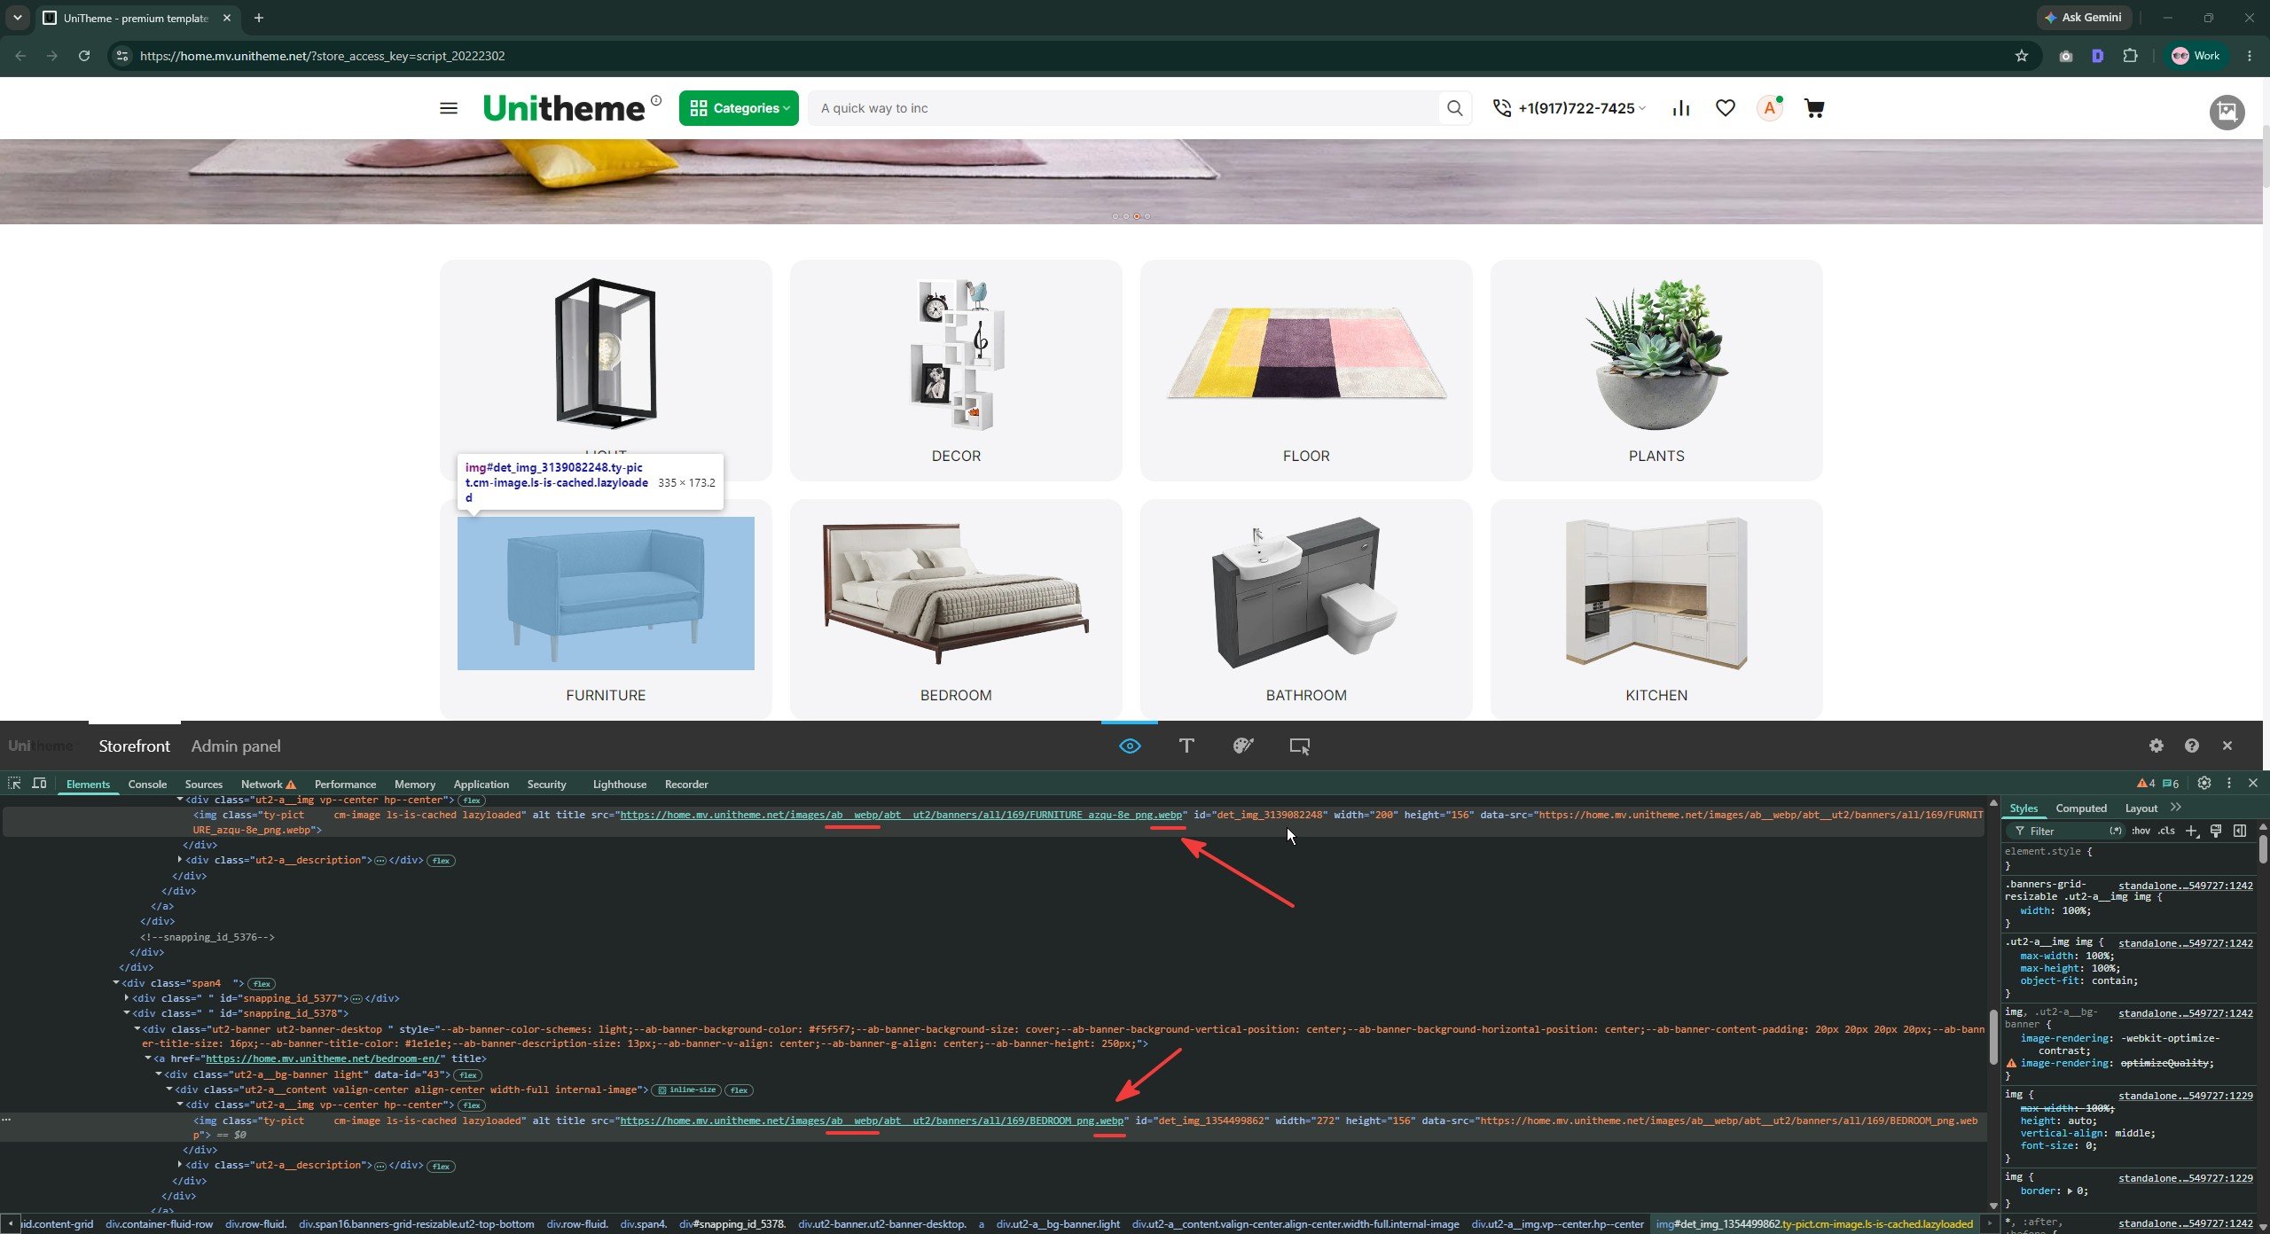Click the wishlist heart icon

(x=1726, y=108)
